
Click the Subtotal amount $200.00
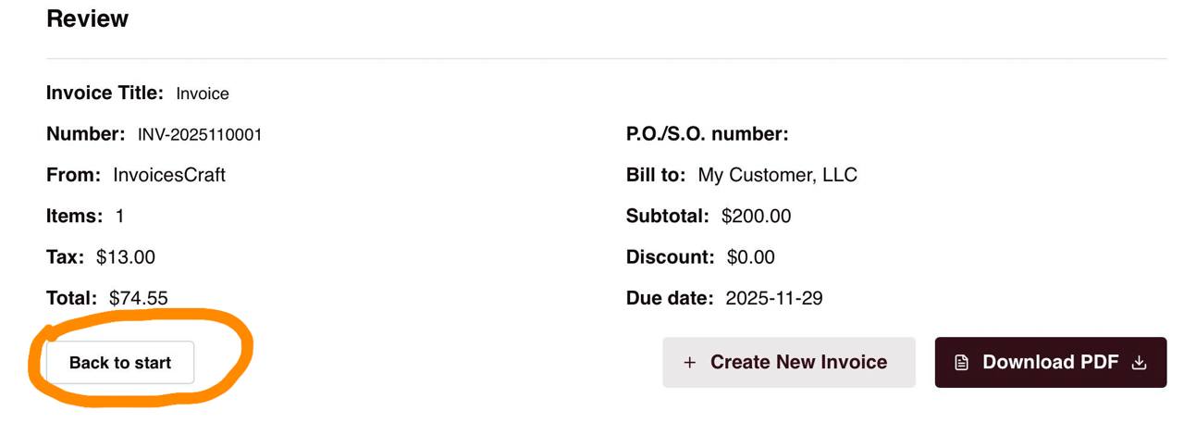756,217
